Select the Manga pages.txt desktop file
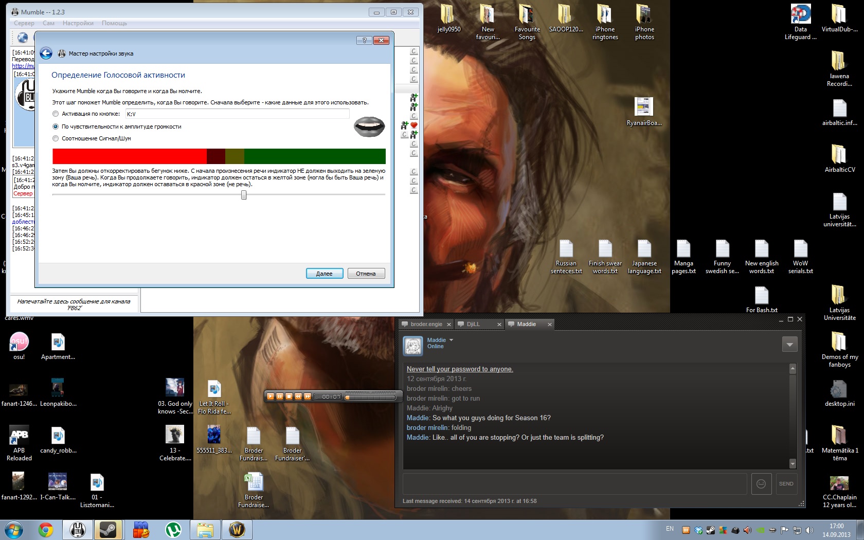Screen dimensions: 864x540 pos(683,257)
